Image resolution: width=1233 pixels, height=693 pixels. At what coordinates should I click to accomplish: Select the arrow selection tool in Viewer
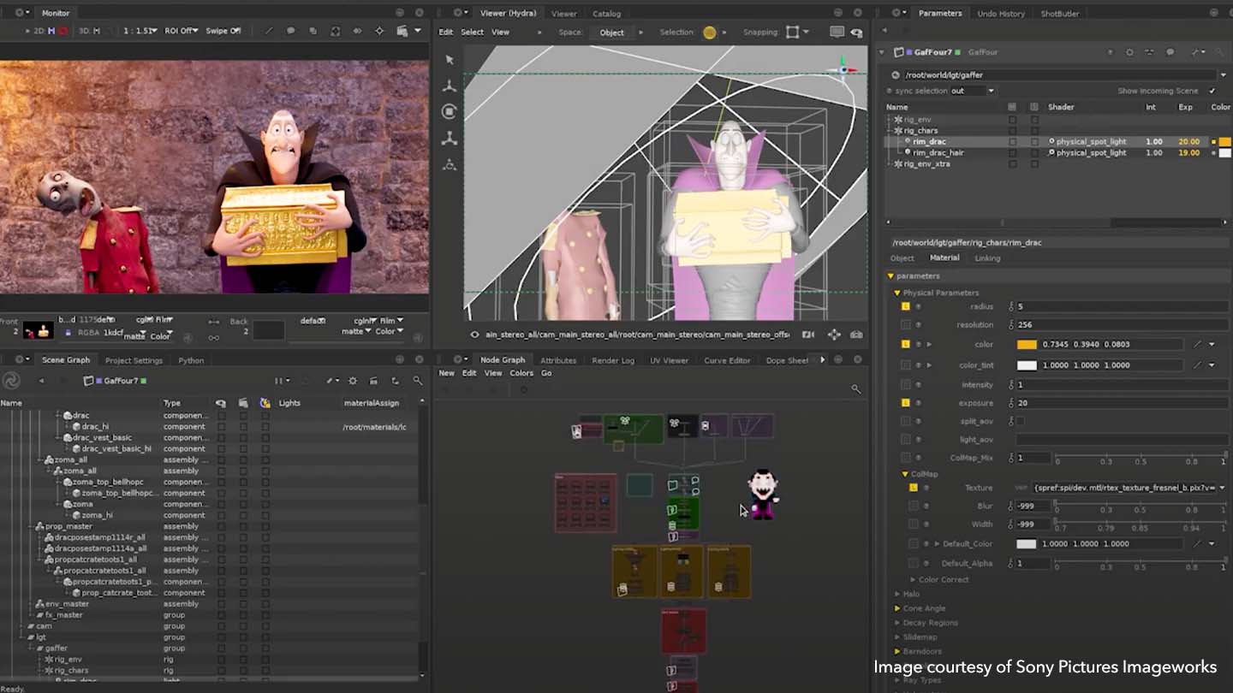coord(450,60)
